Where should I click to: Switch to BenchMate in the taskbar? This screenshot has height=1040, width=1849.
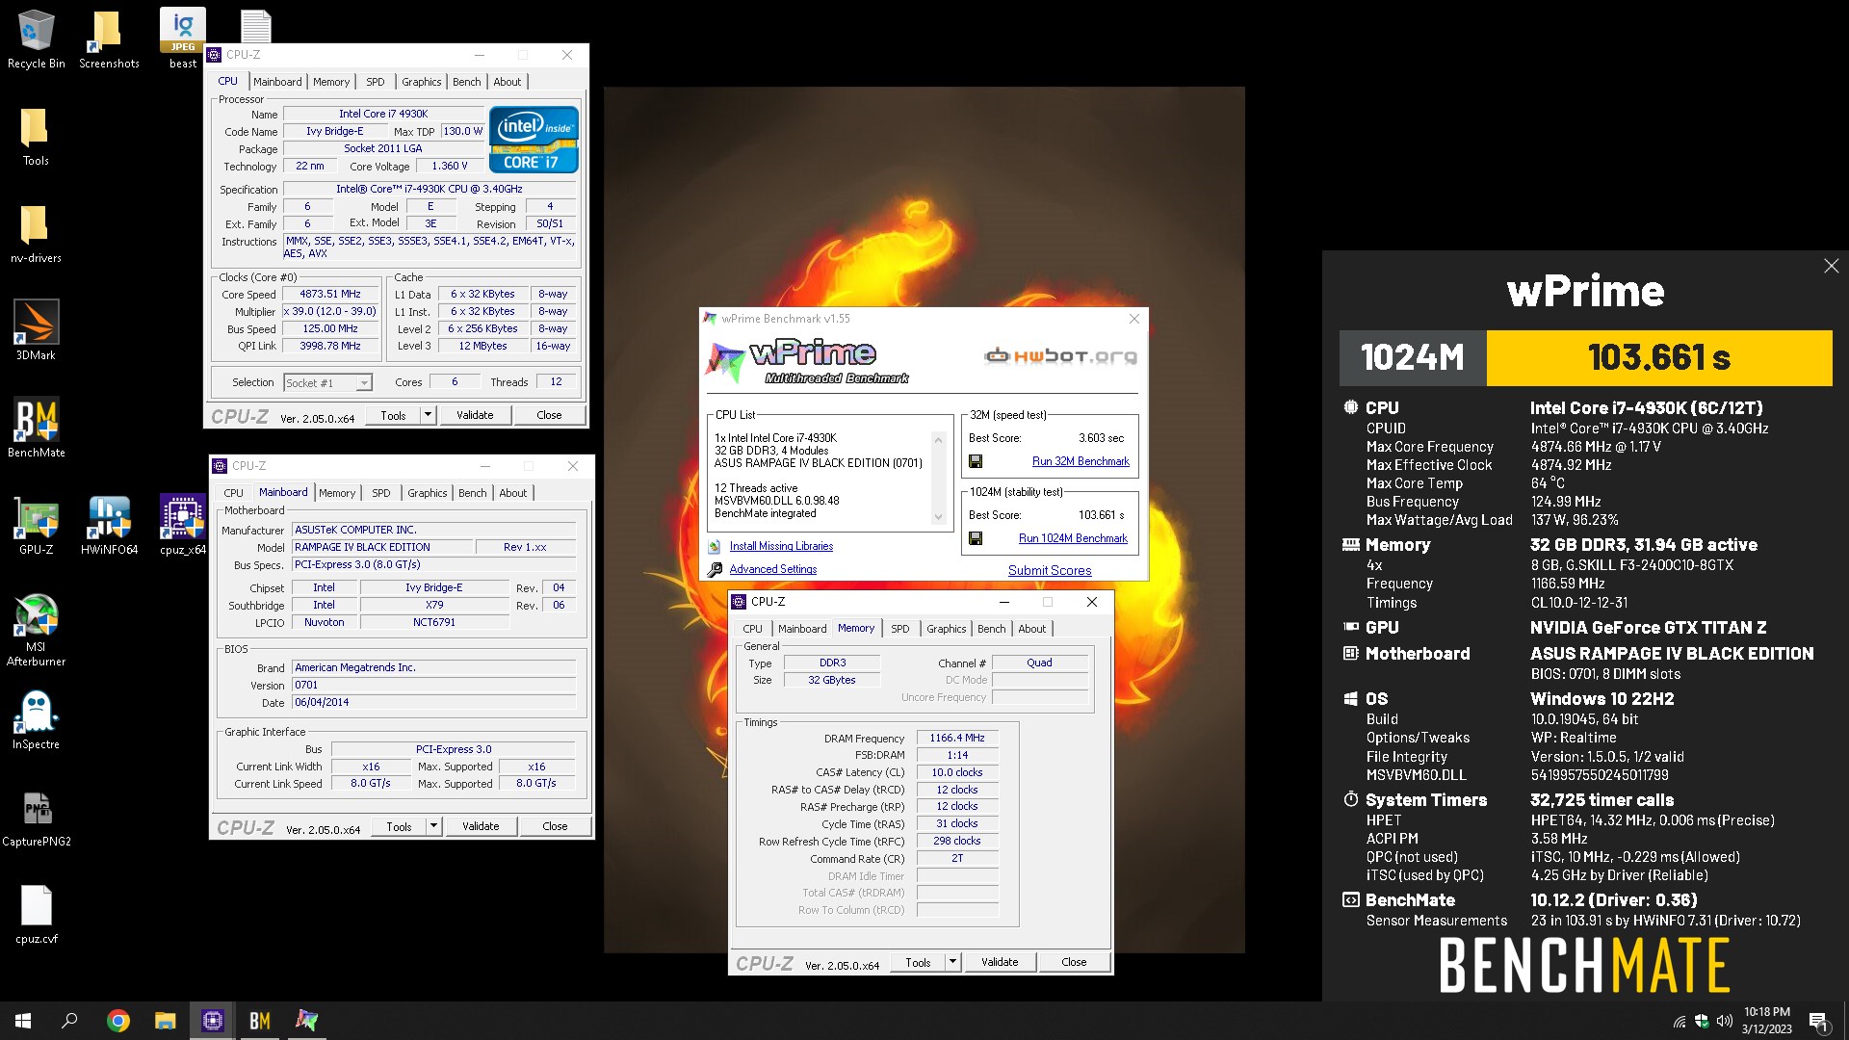click(x=260, y=1021)
